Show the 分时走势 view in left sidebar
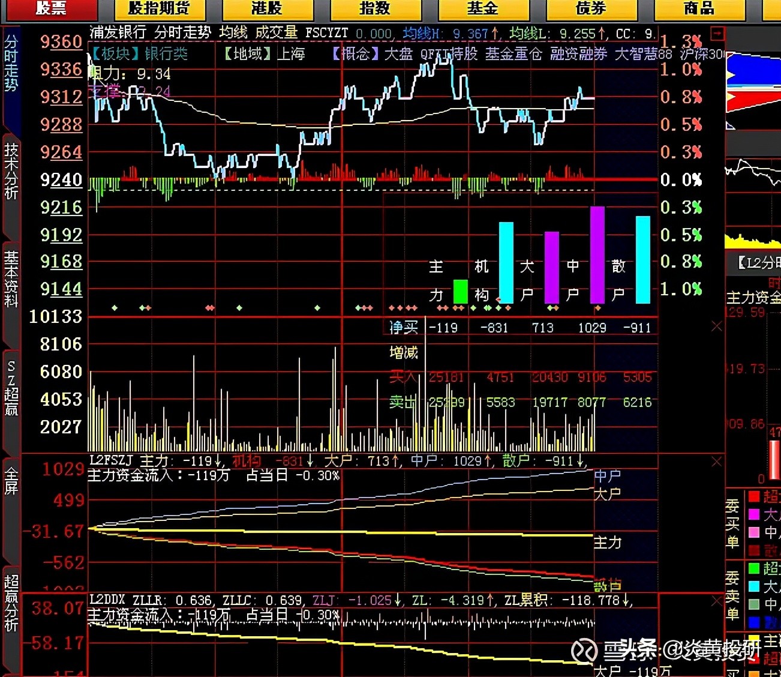The height and width of the screenshot is (677, 781). tap(11, 63)
